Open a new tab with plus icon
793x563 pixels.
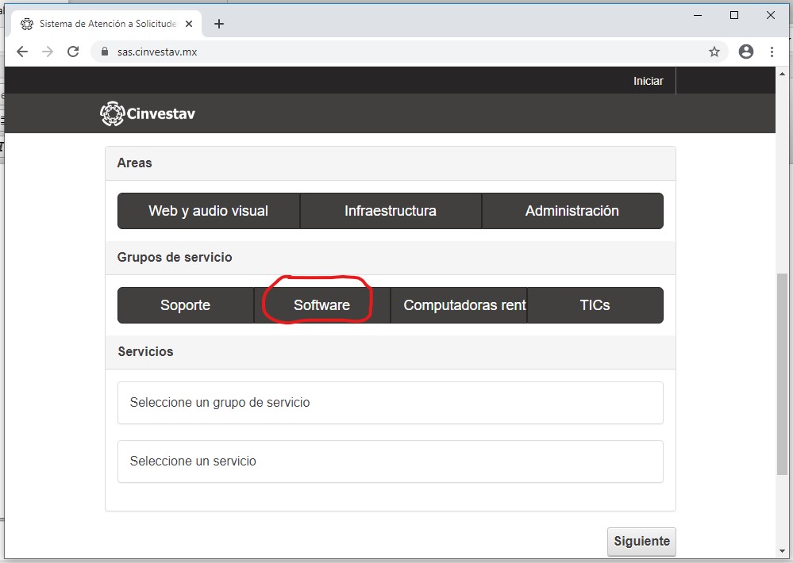[219, 24]
